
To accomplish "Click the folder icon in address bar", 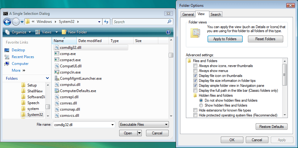I will [27, 22].
